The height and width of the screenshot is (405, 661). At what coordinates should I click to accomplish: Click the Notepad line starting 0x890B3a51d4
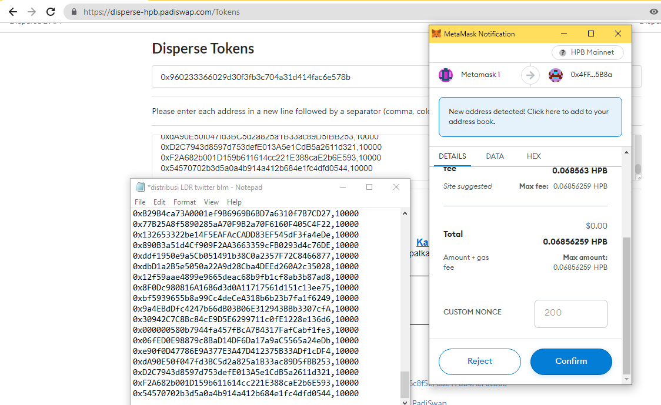click(x=246, y=245)
